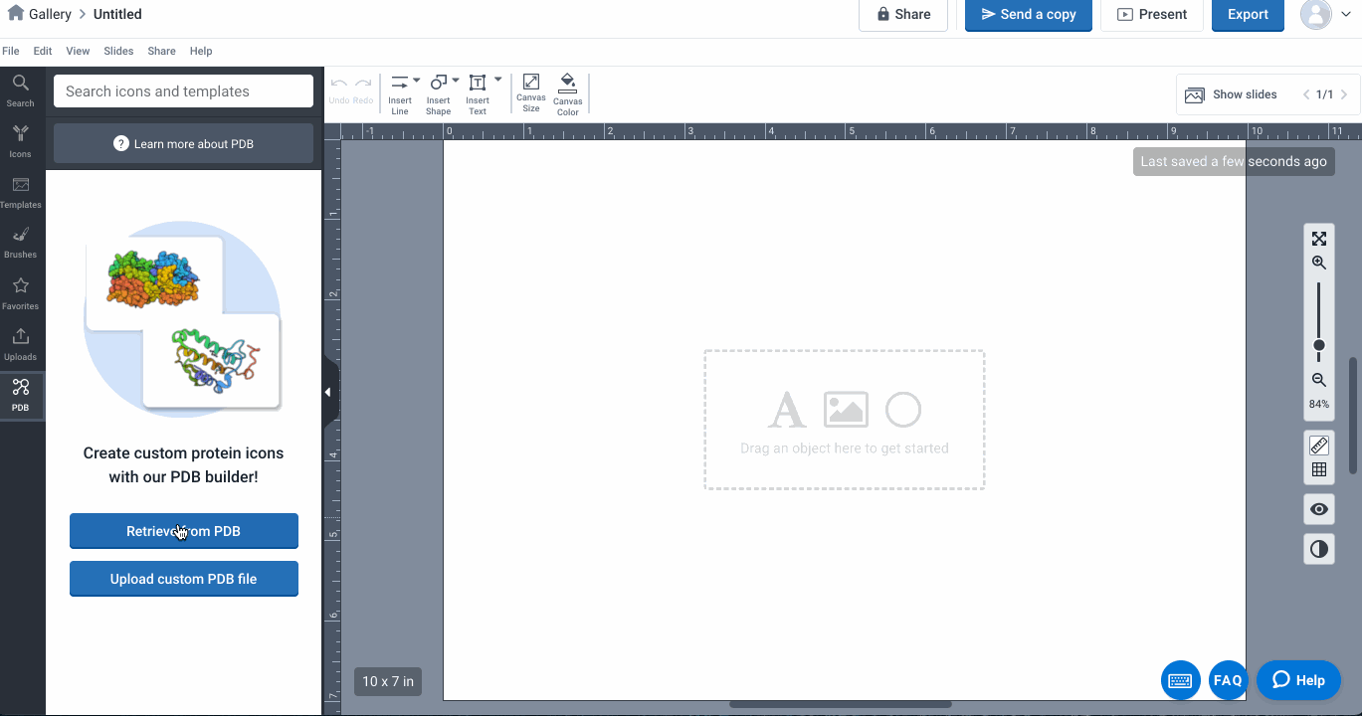Open the Favorites star panel

point(20,292)
